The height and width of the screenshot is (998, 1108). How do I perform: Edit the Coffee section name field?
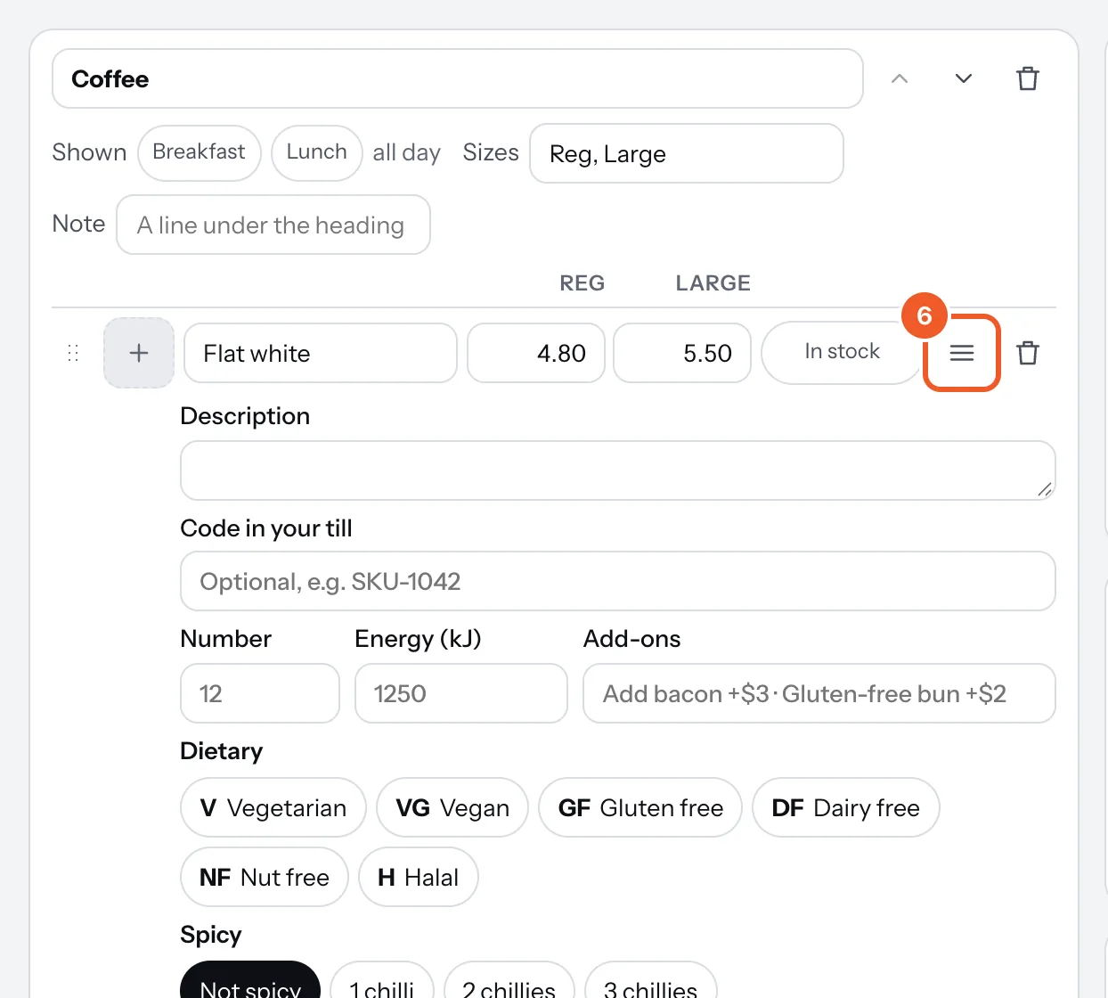point(458,78)
